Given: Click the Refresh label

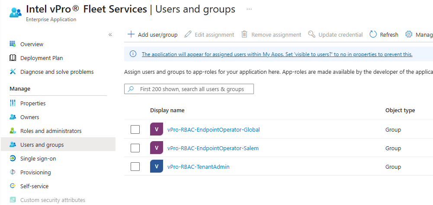Looking at the screenshot, I should click(389, 35).
